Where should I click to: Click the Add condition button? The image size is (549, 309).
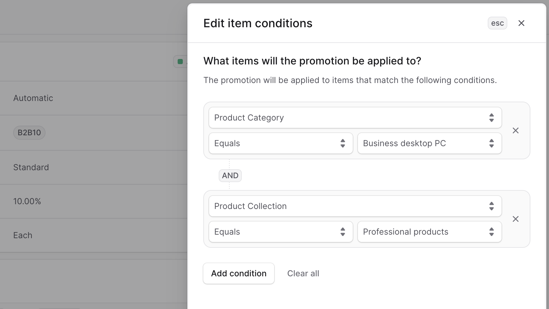tap(239, 273)
